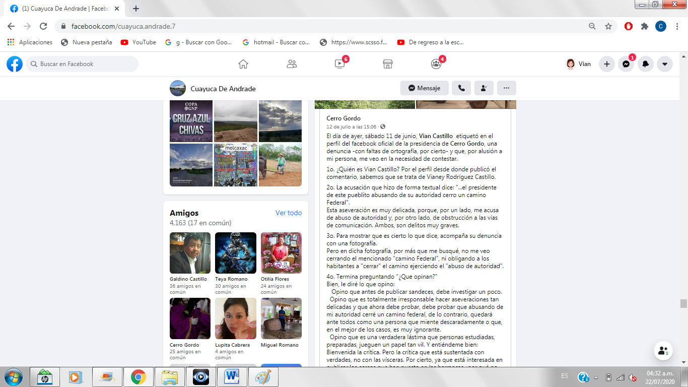Click the Create plus button
This screenshot has width=688, height=387.
coord(607,64)
